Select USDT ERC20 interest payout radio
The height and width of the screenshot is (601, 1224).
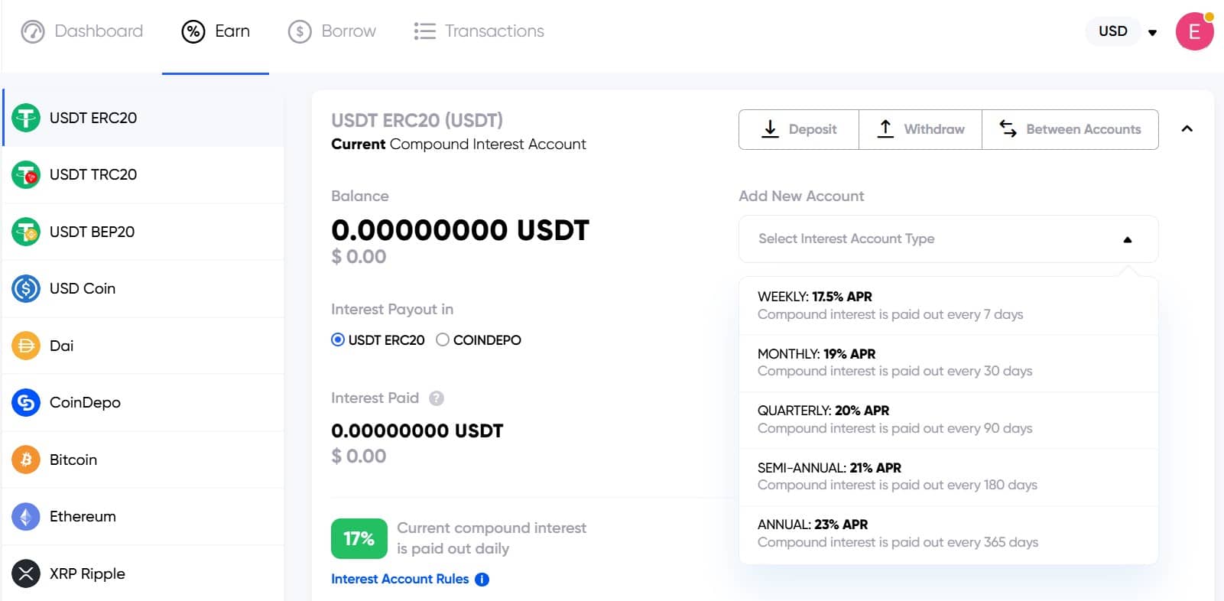(x=338, y=339)
